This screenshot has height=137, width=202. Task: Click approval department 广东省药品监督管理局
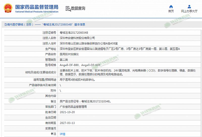click(x=73, y=107)
